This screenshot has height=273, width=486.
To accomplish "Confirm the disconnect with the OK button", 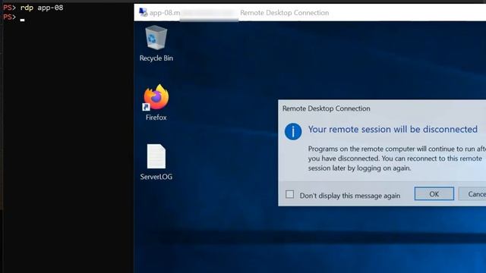I will pyautogui.click(x=434, y=194).
